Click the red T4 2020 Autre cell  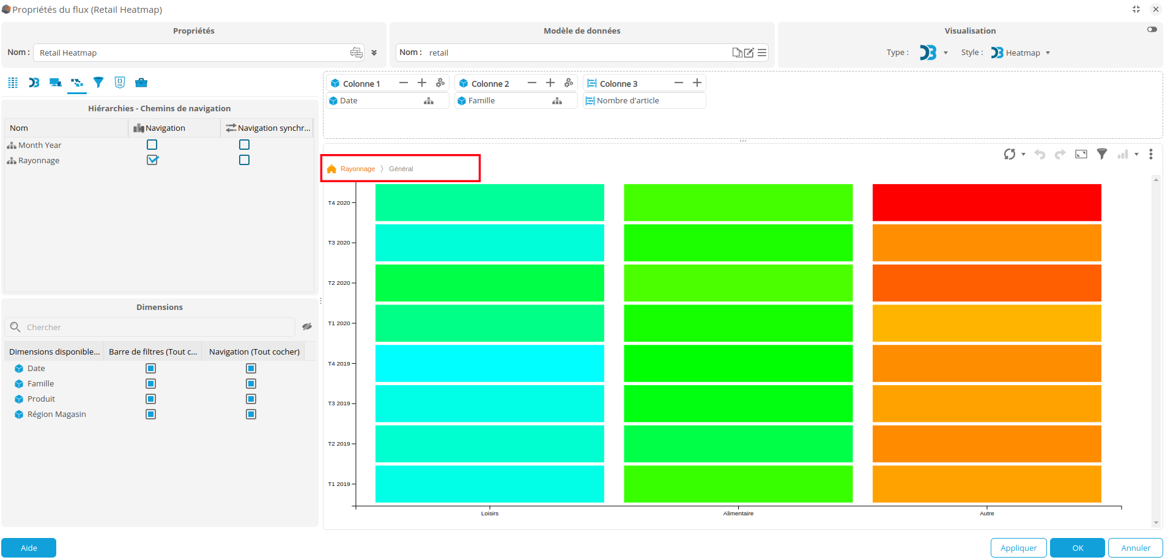pyautogui.click(x=986, y=202)
